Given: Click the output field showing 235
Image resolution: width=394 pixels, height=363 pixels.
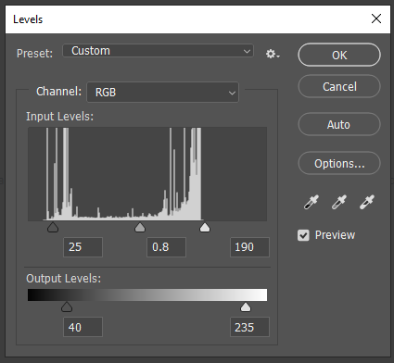Looking at the screenshot, I should (x=249, y=327).
